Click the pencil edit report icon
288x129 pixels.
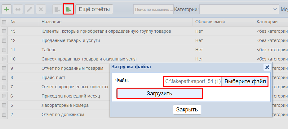pyautogui.click(x=29, y=9)
